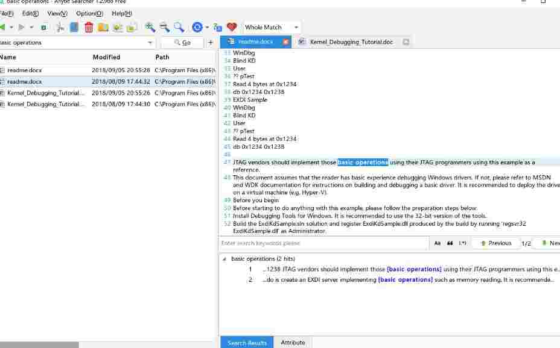
Task: Go to Previous search hit
Action: tap(495, 243)
